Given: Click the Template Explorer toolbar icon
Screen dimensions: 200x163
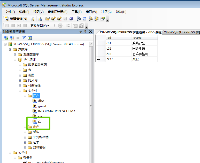Looking at the screenshot, I should [x=97, y=19].
